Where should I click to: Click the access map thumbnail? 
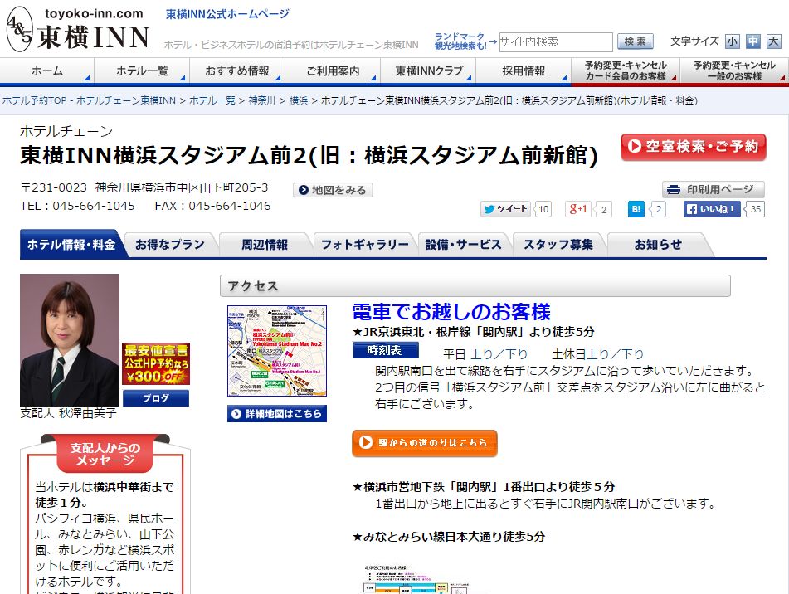click(277, 351)
